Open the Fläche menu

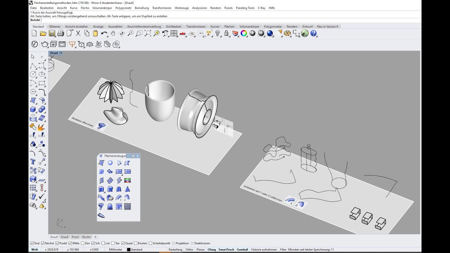point(85,8)
